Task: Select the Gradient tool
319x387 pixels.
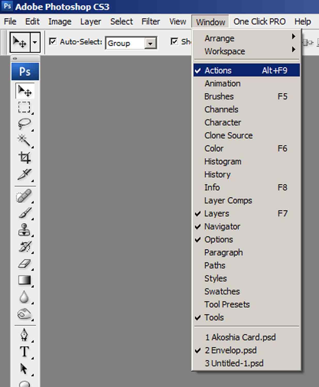Action: click(25, 280)
